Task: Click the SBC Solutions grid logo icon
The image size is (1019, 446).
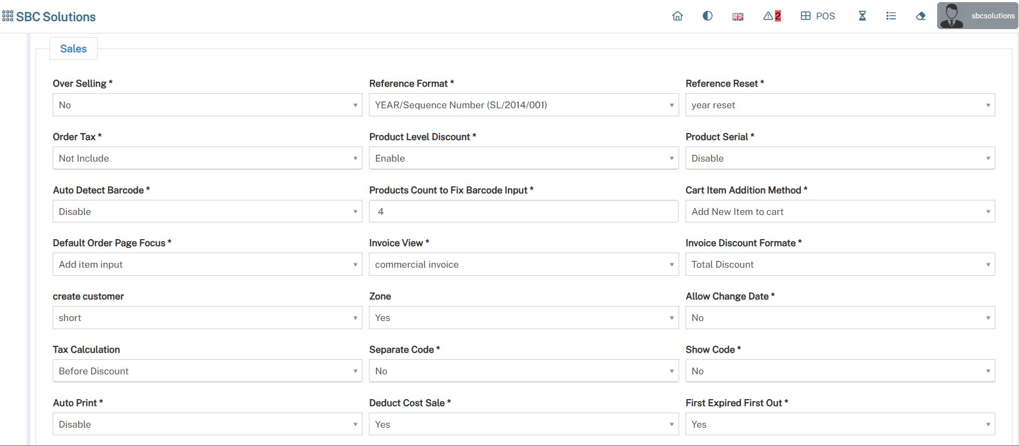Action: (x=8, y=16)
